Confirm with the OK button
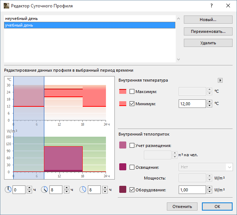237x215 pixels. [x=217, y=207]
